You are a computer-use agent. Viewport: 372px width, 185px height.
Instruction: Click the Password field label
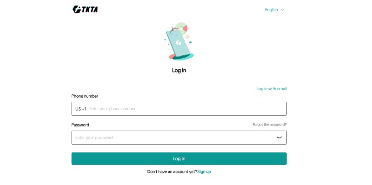tap(80, 125)
